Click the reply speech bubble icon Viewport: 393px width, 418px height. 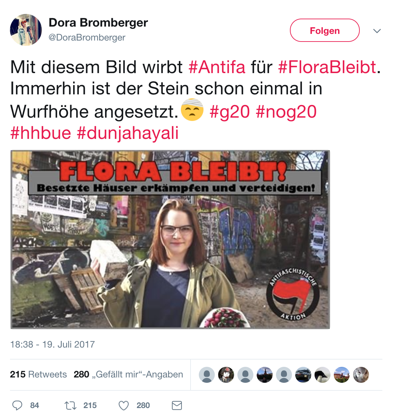point(17,405)
